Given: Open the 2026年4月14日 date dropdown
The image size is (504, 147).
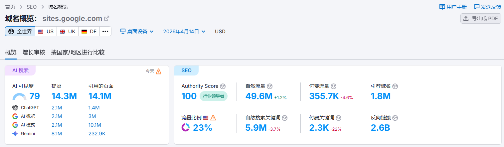Looking at the screenshot, I should 184,31.
